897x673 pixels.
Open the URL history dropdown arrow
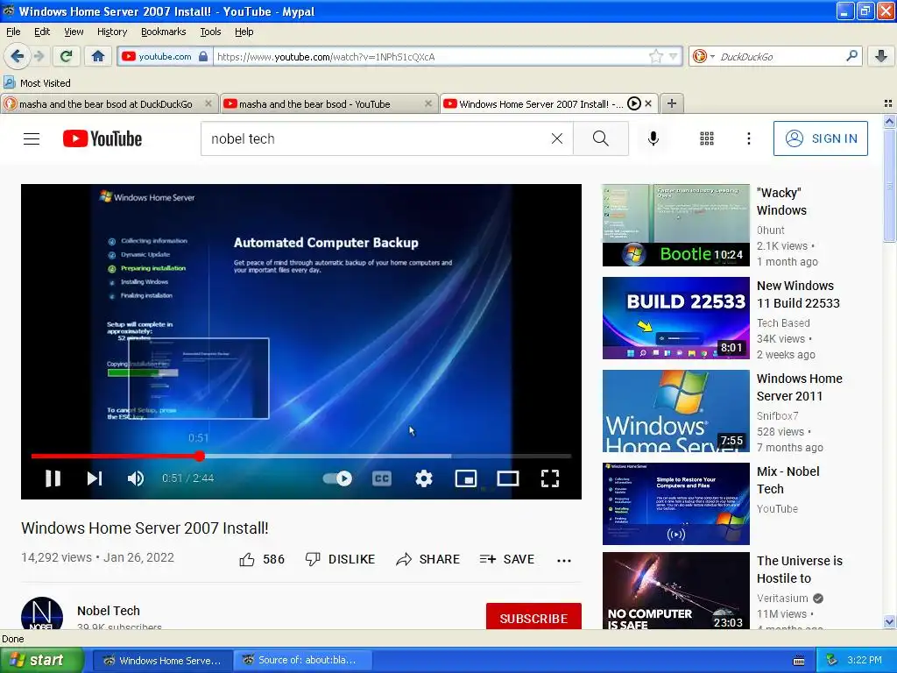[x=674, y=56]
